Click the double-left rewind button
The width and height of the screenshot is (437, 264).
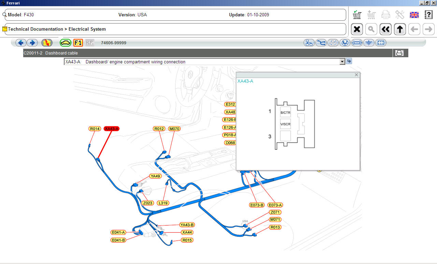point(385,29)
